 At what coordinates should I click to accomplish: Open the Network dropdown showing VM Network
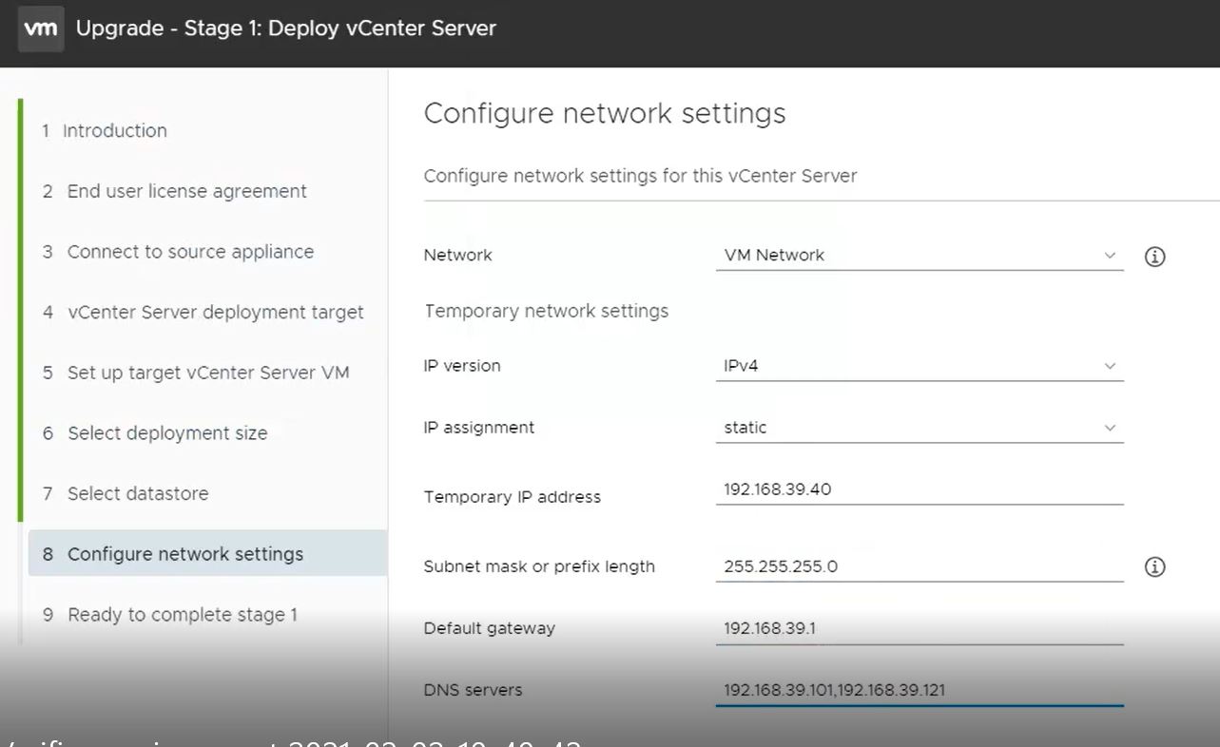920,255
